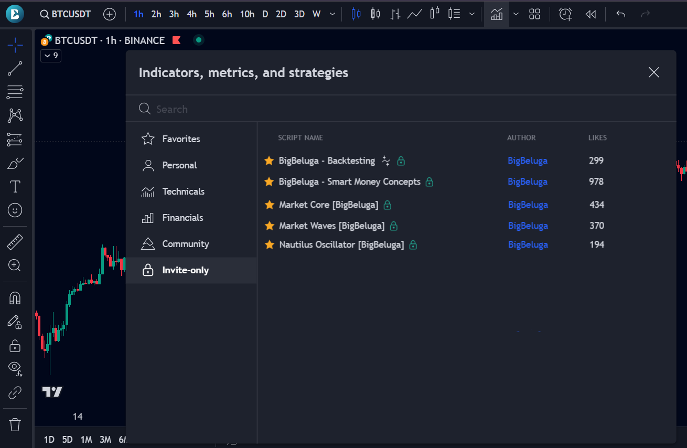Image resolution: width=687 pixels, height=448 pixels.
Task: Switch to the W weekly timeframe
Action: click(317, 14)
